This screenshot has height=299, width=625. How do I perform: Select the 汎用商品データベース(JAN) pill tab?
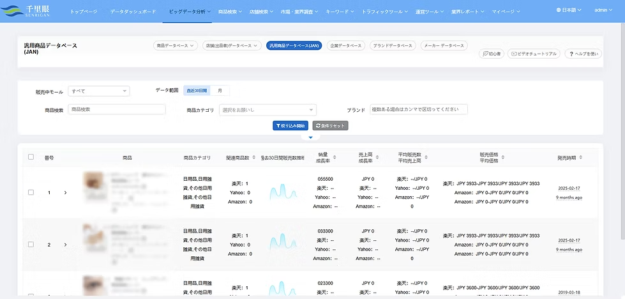[x=294, y=45]
